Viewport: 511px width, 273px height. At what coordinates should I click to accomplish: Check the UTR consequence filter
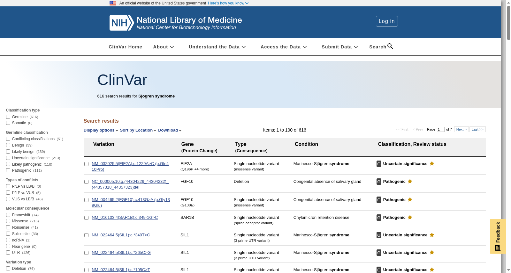point(8,253)
